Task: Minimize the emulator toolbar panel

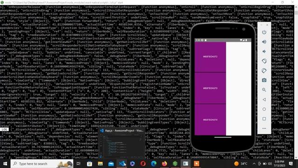Action: 261,25
